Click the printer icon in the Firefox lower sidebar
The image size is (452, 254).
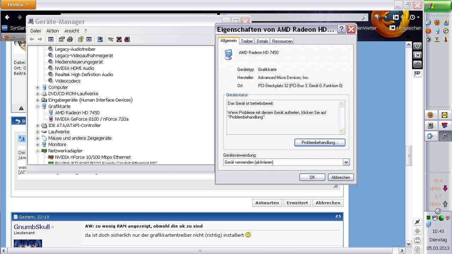417,240
